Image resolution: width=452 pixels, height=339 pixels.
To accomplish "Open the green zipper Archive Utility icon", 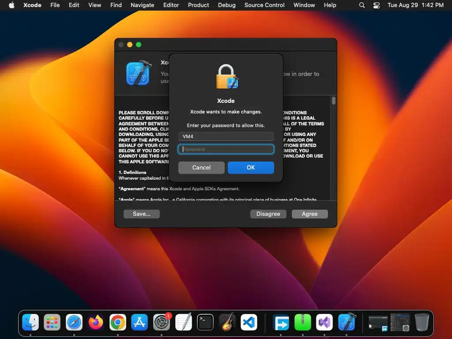I will pos(303,322).
